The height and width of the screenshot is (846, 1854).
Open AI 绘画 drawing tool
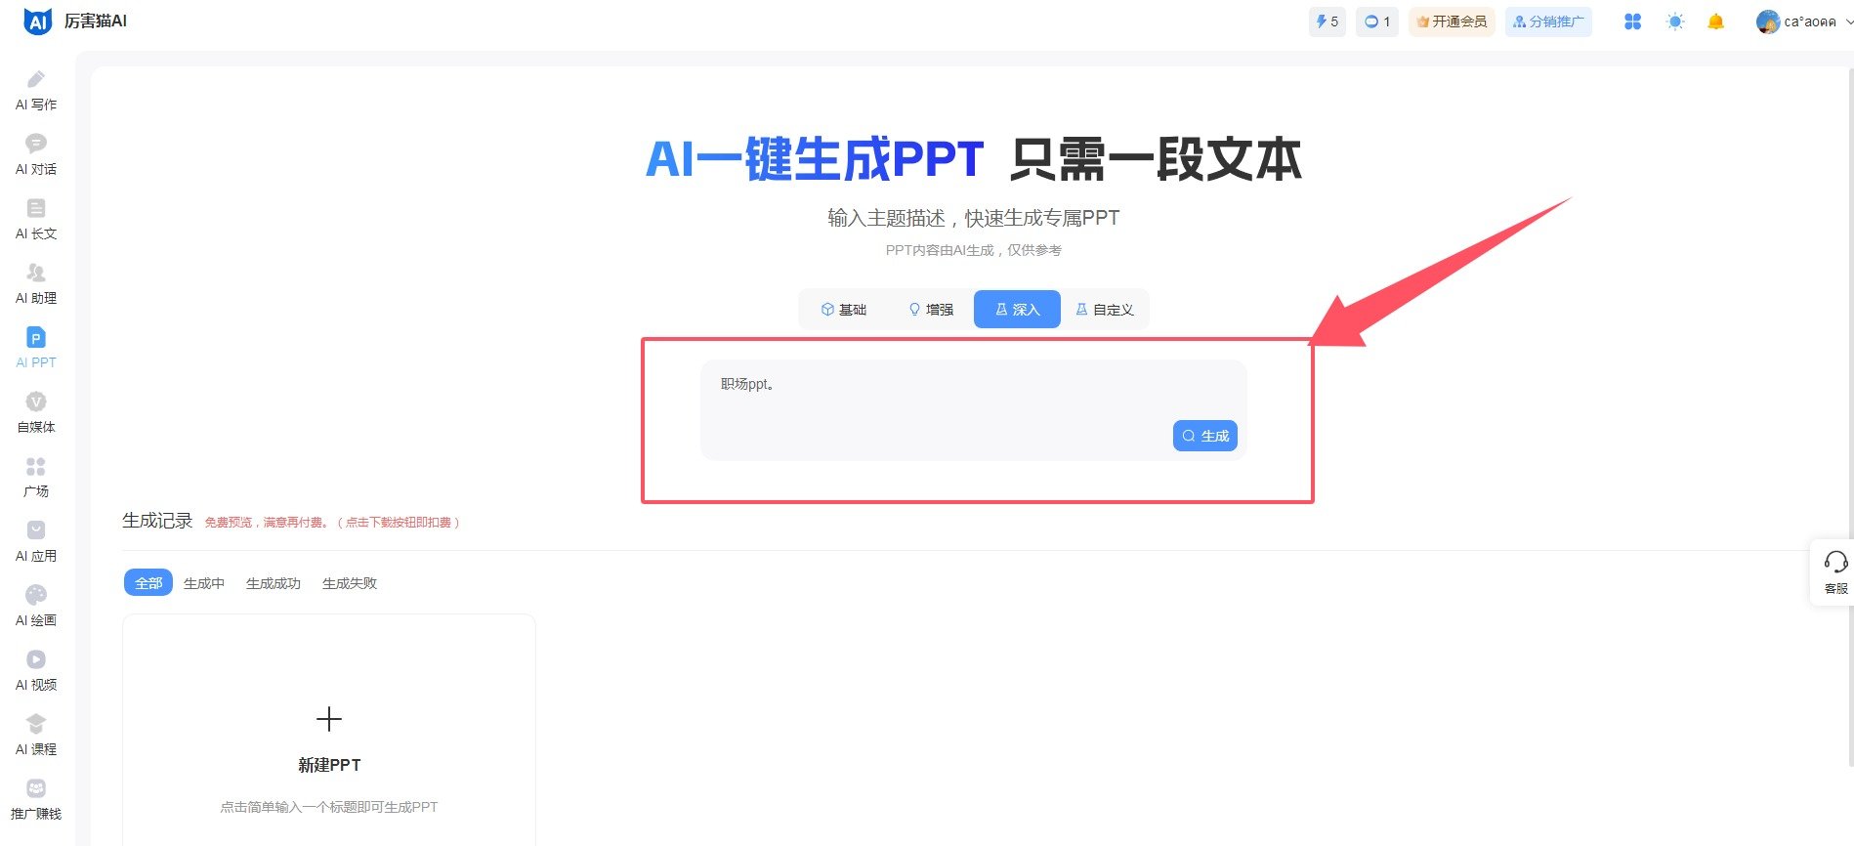click(x=36, y=606)
